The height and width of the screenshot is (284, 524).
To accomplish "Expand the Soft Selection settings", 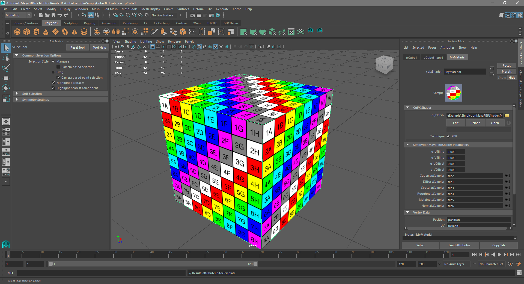I will (x=17, y=93).
